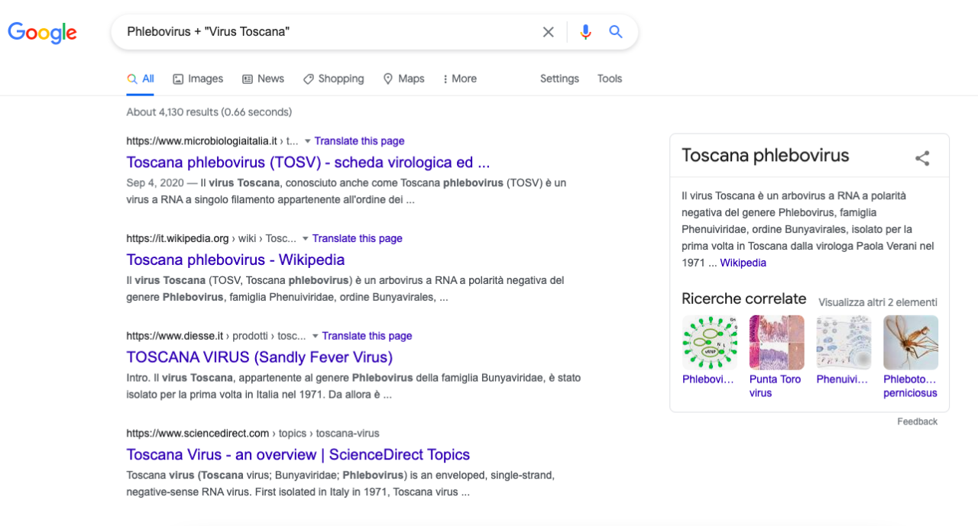978x526 pixels.
Task: Open the Toscana phlebovirus - Wikipedia result
Action: (235, 260)
